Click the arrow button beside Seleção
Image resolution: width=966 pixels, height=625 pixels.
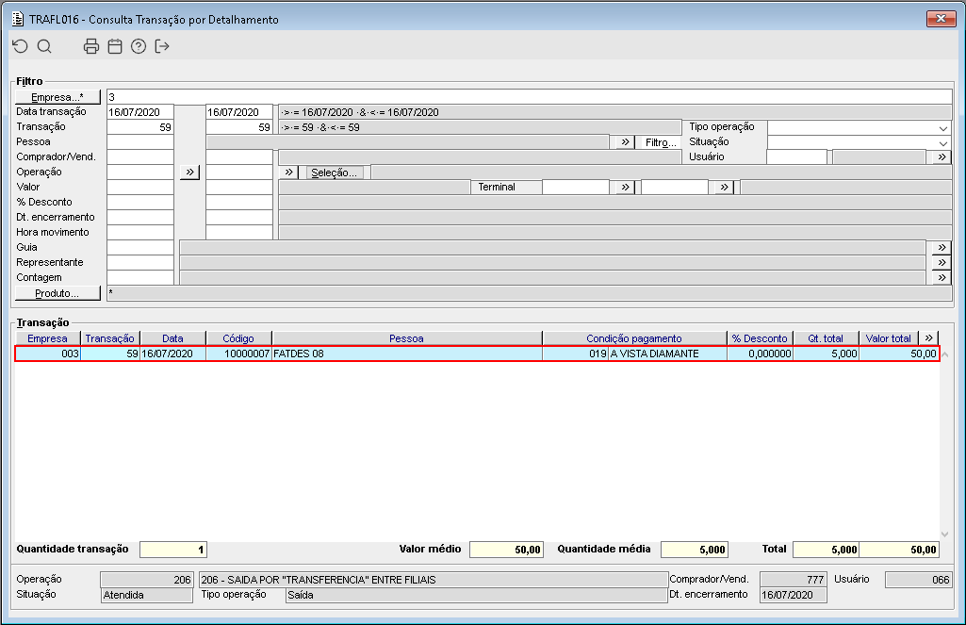289,173
